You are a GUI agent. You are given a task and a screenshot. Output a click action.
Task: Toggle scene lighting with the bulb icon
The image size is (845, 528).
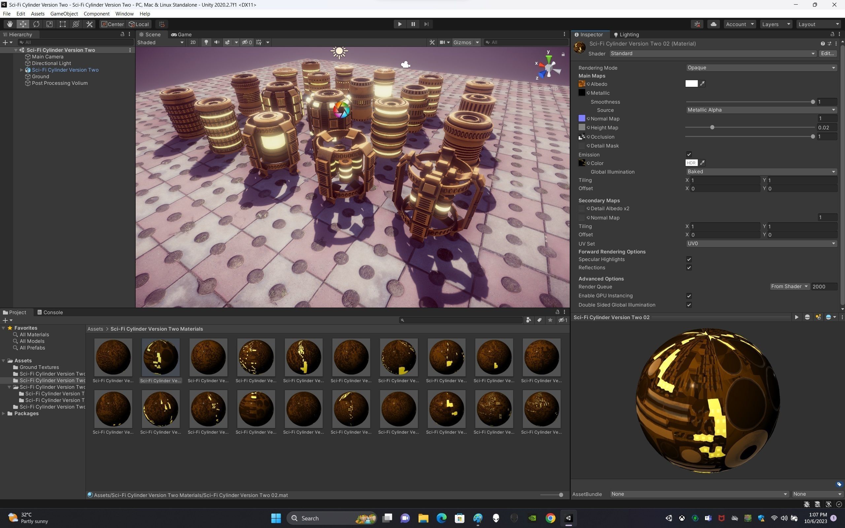point(206,42)
